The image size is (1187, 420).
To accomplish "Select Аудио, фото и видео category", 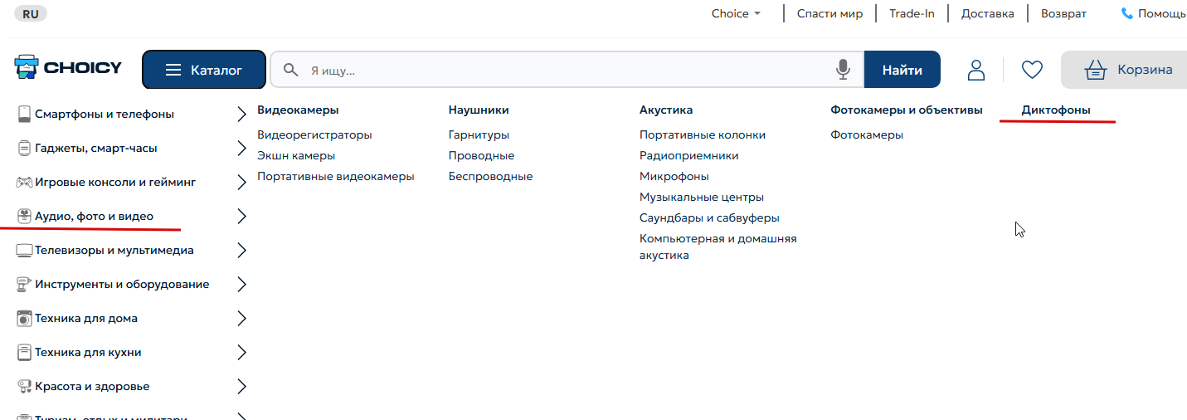I will (x=94, y=217).
